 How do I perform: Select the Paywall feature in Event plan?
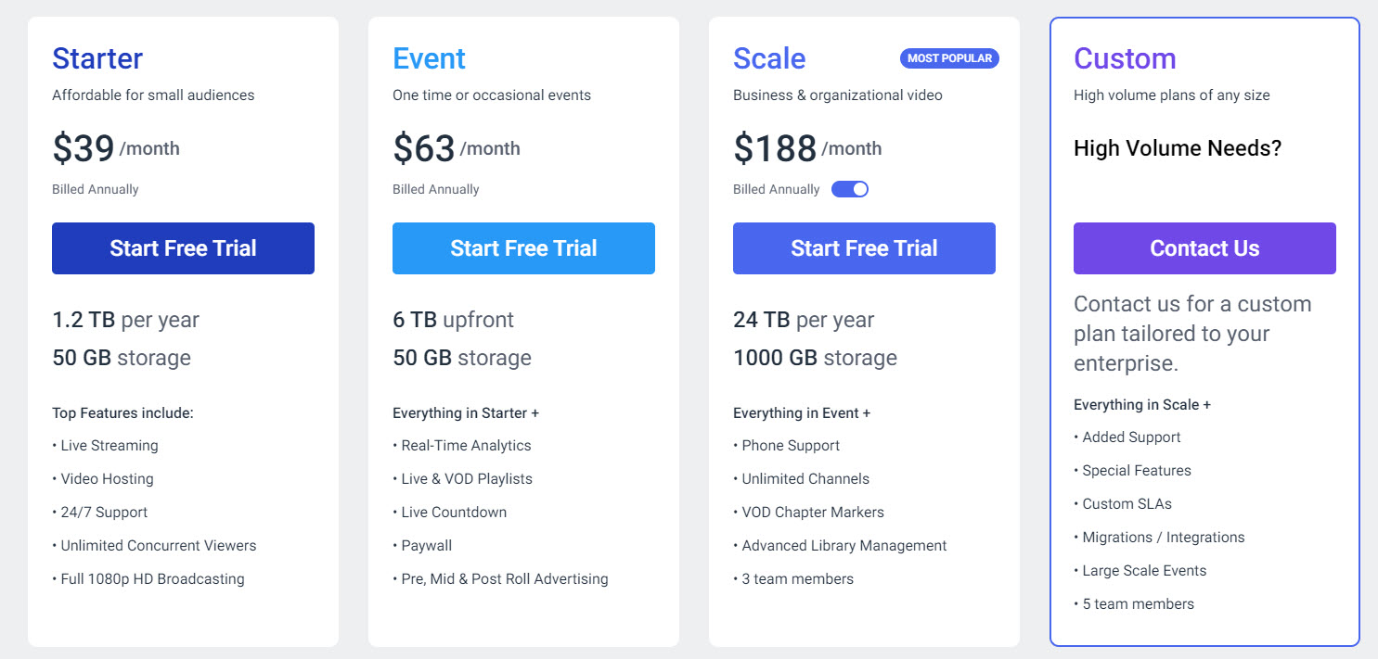[426, 546]
